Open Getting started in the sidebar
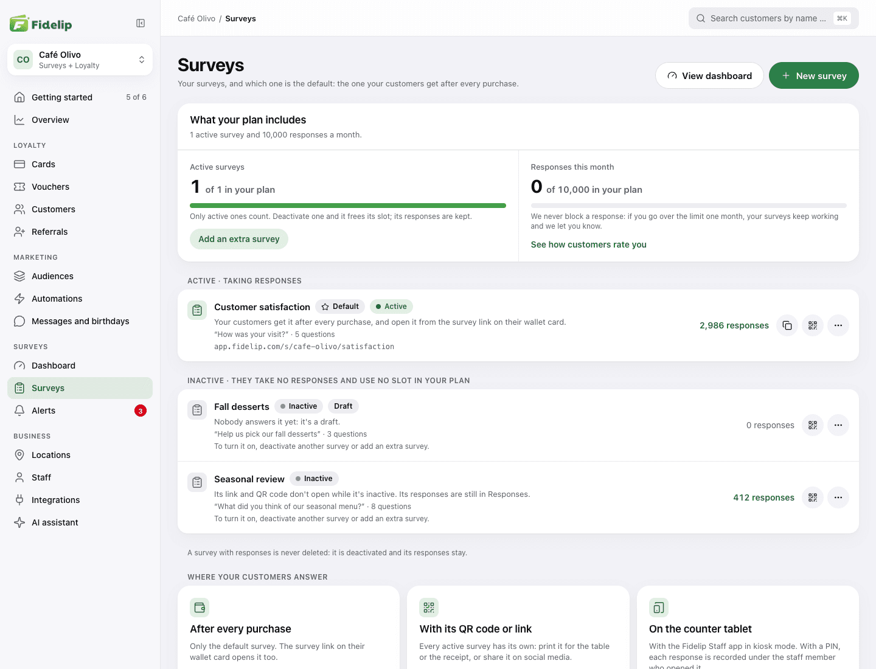This screenshot has width=876, height=669. click(x=80, y=97)
